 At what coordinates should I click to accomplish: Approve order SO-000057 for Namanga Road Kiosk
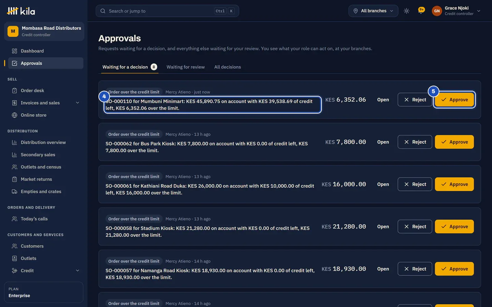[454, 269]
